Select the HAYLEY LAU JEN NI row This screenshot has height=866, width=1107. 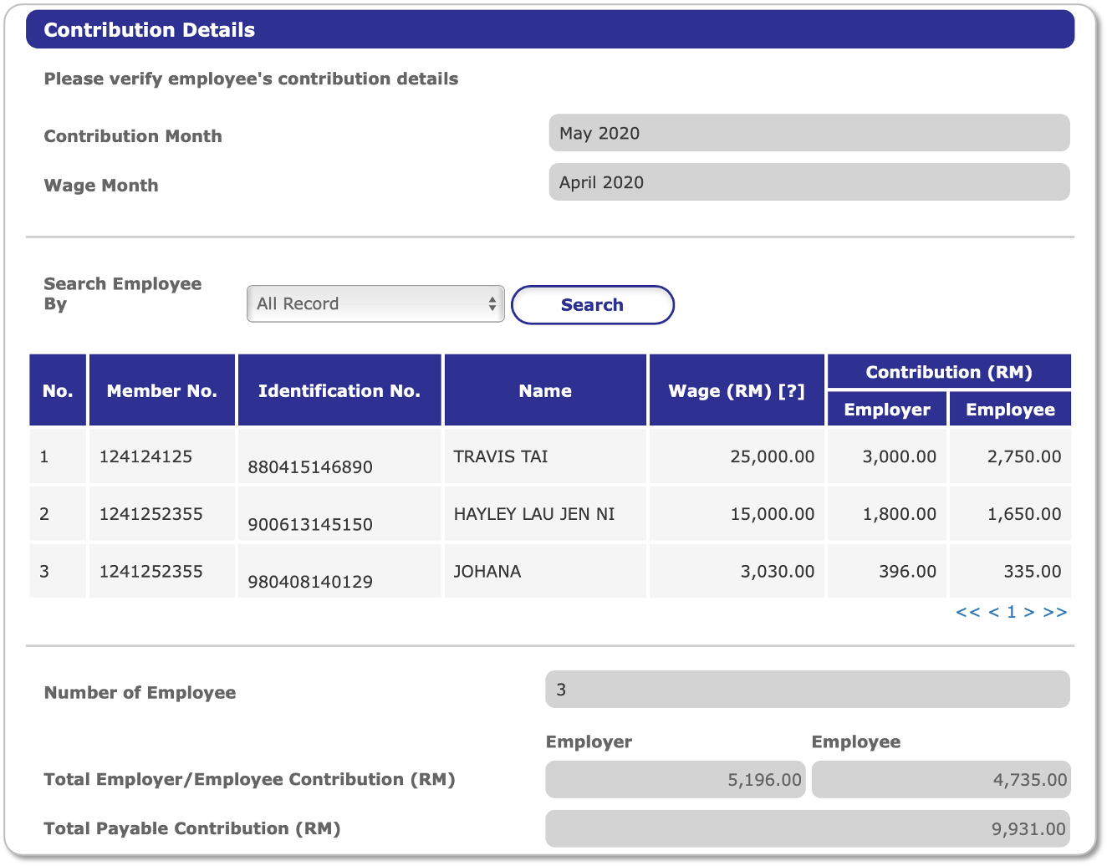pos(550,514)
